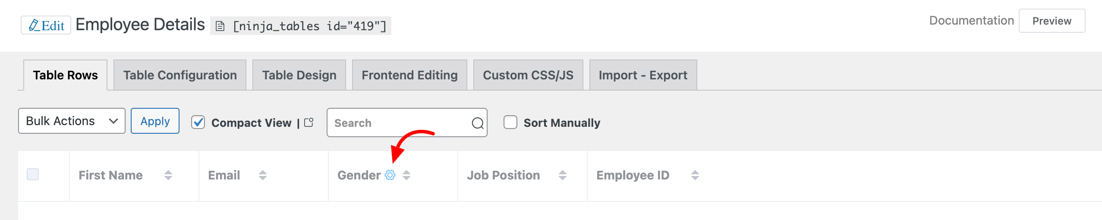Open the Documentation link
This screenshot has width=1102, height=220.
click(x=971, y=21)
